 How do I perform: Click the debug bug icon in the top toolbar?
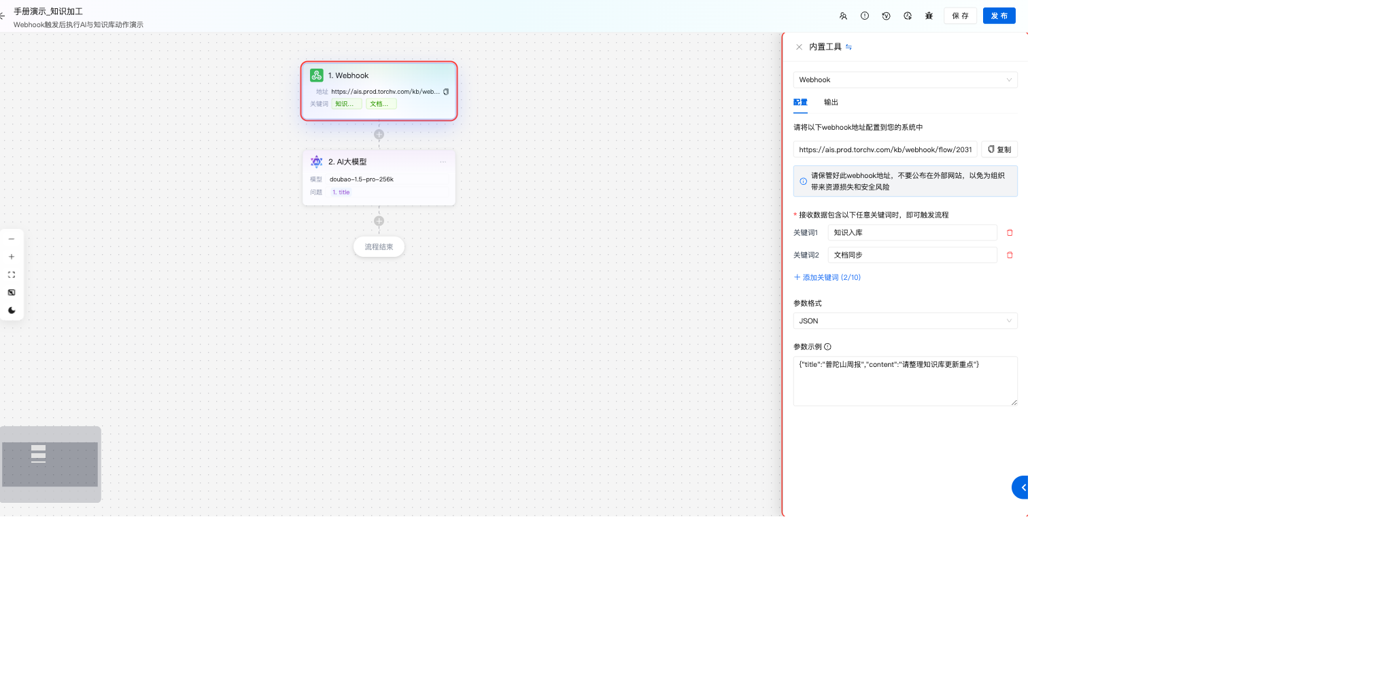click(x=929, y=16)
